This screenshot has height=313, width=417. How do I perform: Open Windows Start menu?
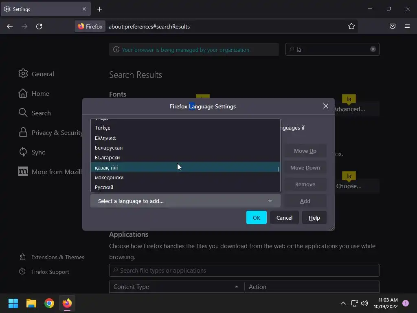13,303
